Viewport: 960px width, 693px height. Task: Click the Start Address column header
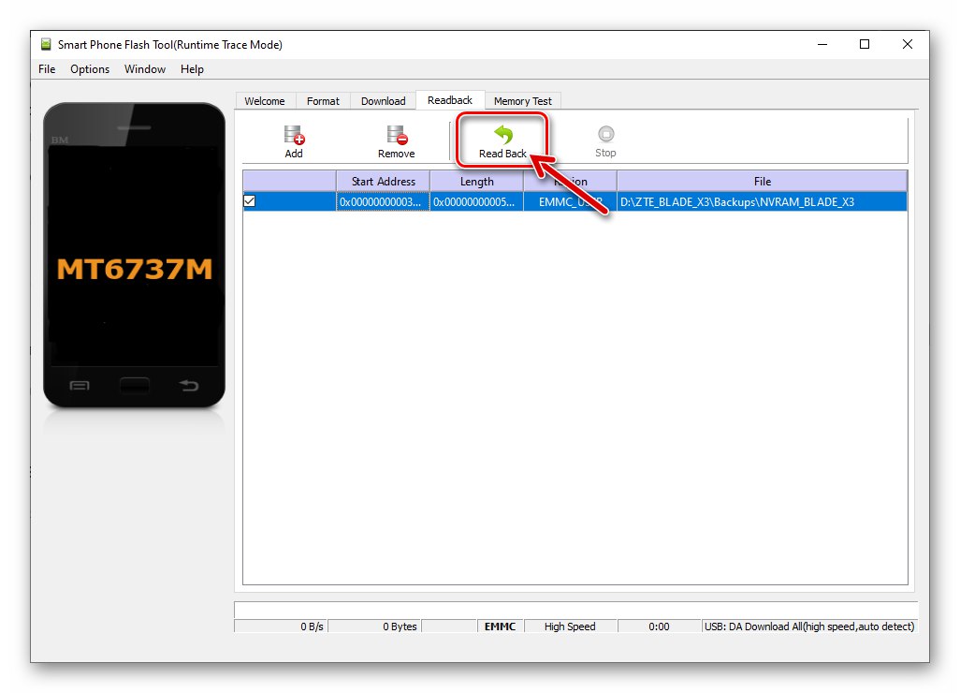click(x=384, y=182)
